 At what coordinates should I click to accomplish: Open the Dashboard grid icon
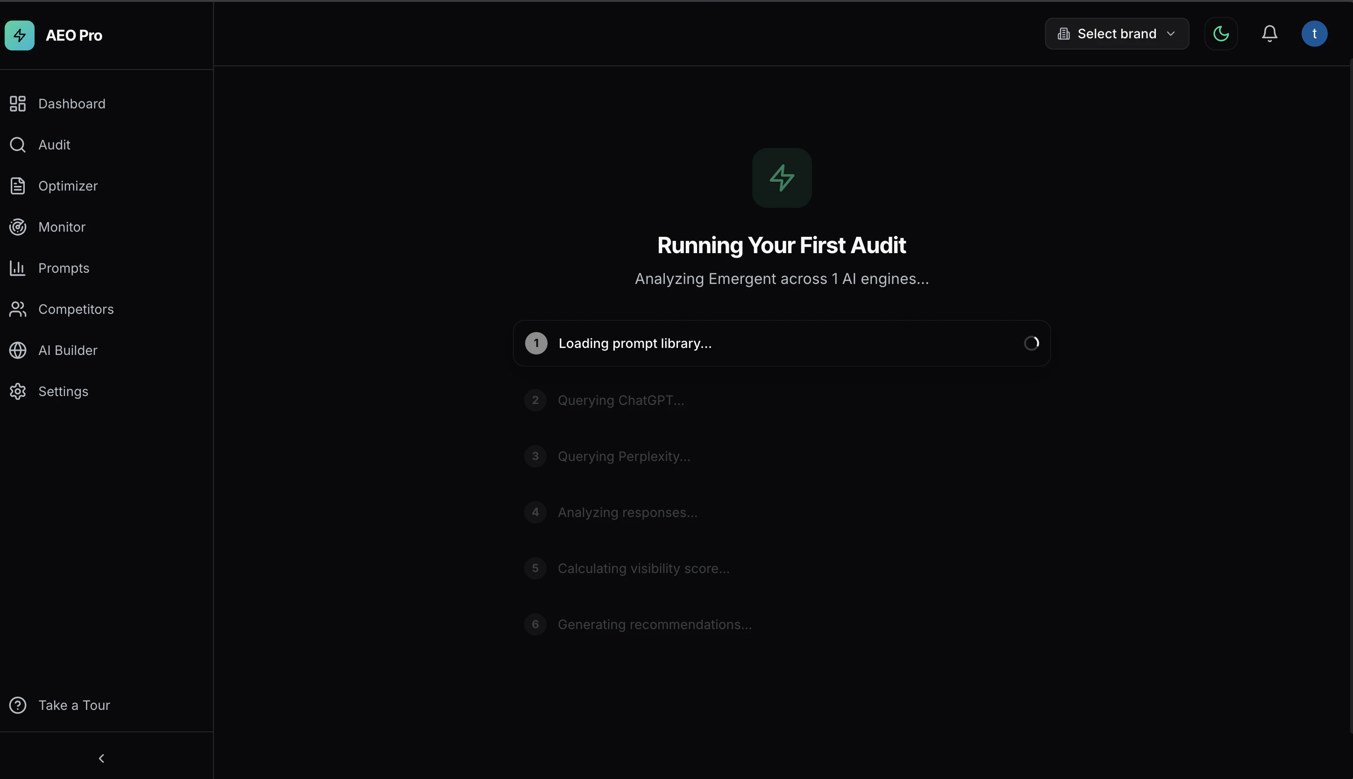18,104
